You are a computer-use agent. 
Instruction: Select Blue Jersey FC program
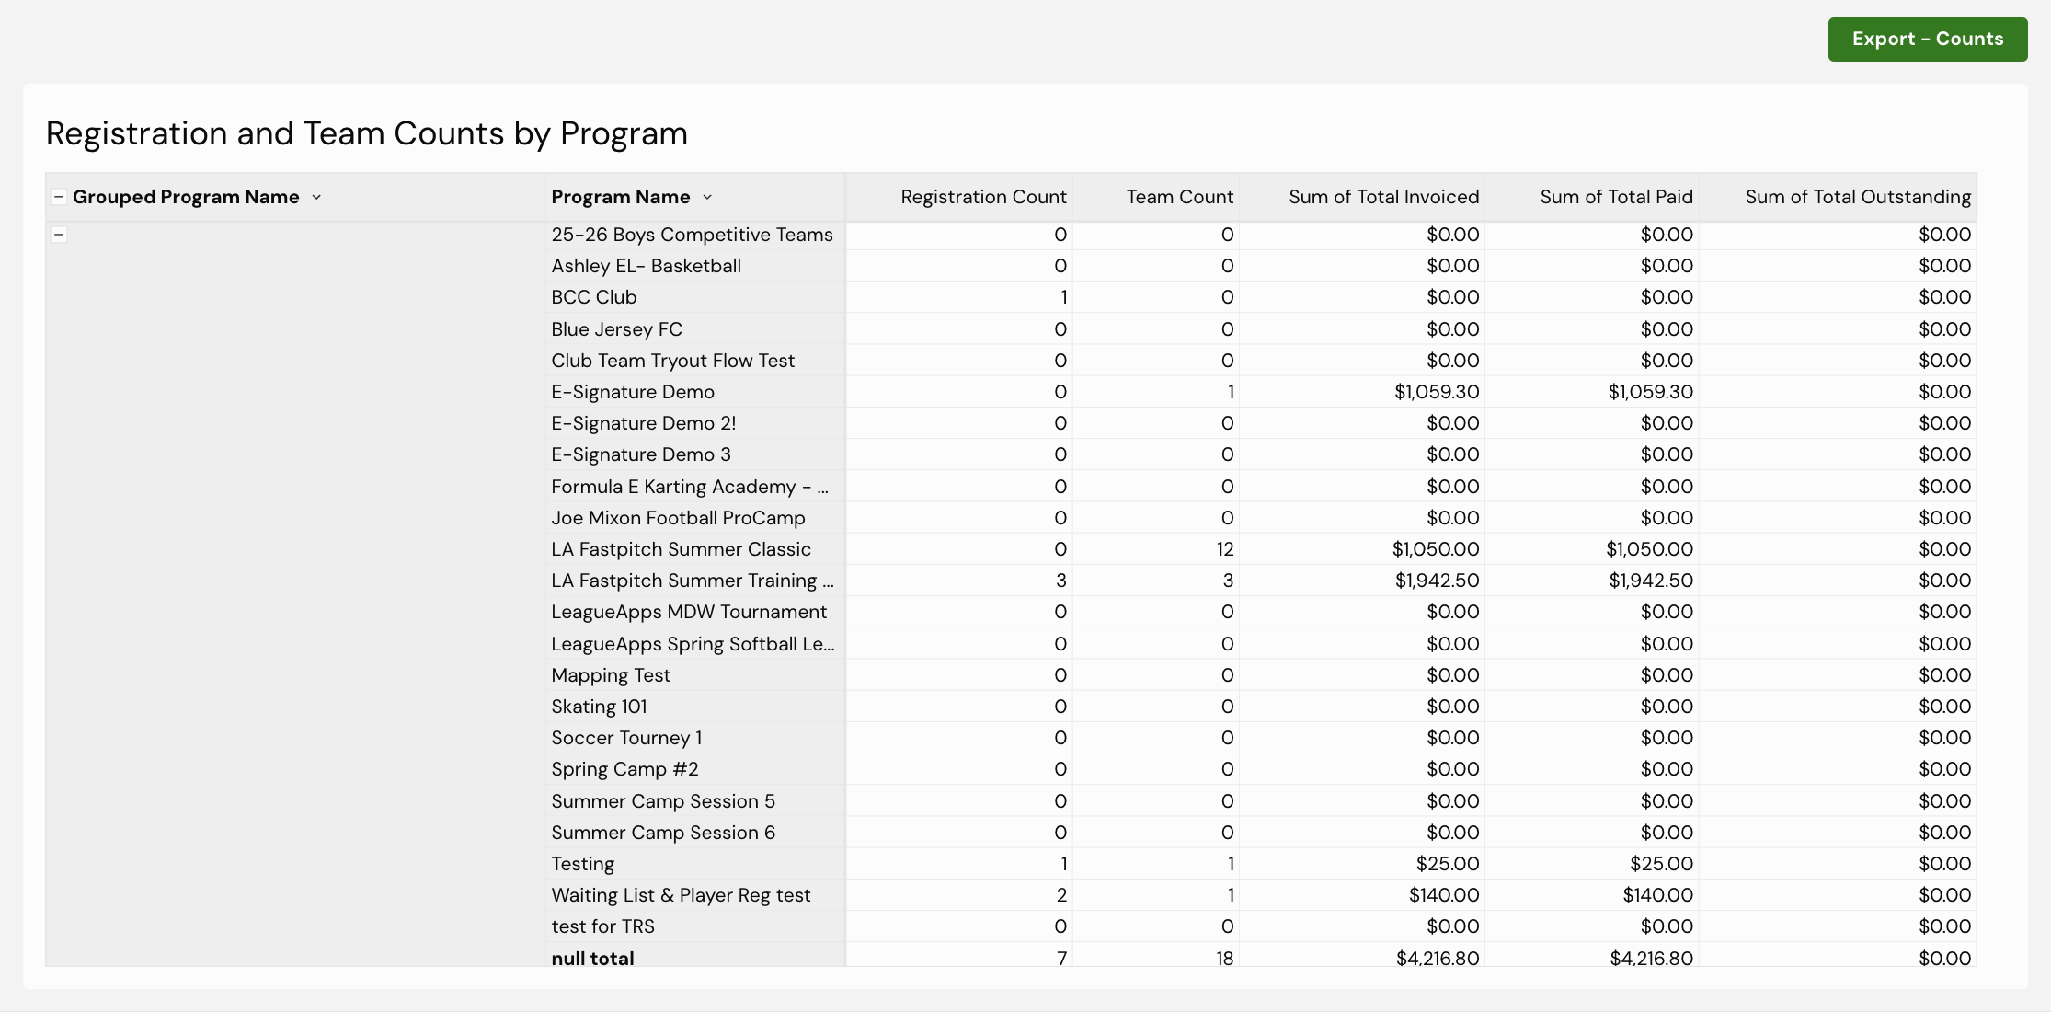(x=616, y=329)
